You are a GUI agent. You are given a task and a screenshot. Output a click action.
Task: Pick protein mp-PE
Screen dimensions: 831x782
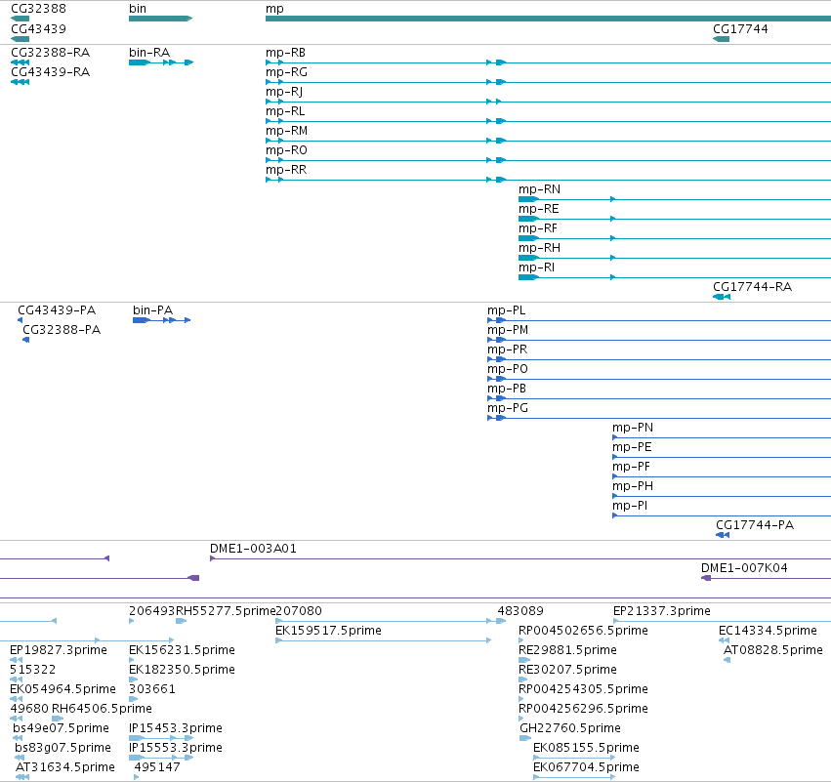coord(632,447)
